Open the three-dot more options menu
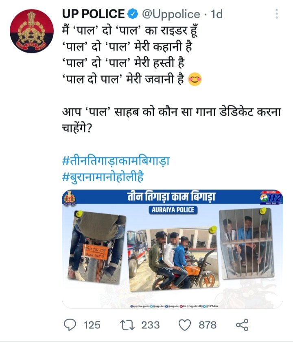293x343 pixels. click(277, 14)
